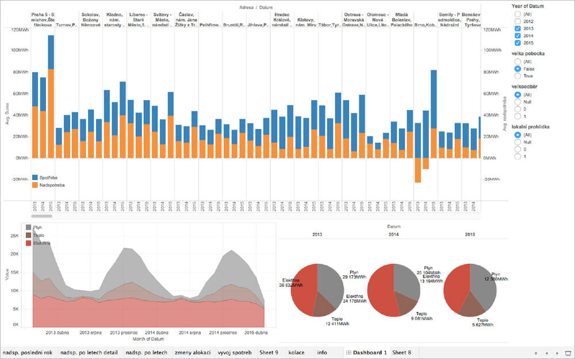Screen dimensions: 575x359
Task: Click the previous sheet arrow
Action: tap(546, 353)
